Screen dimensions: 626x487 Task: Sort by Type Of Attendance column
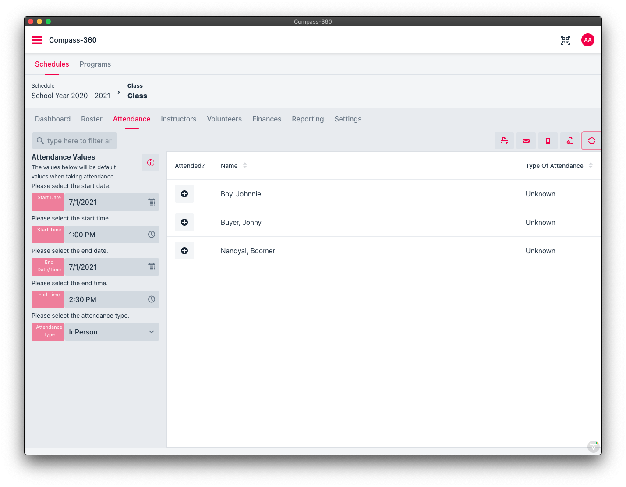pyautogui.click(x=591, y=165)
